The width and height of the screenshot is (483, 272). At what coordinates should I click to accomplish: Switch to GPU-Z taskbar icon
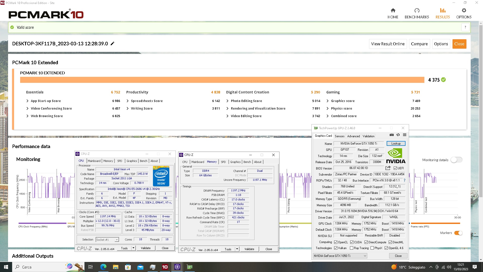point(189,267)
